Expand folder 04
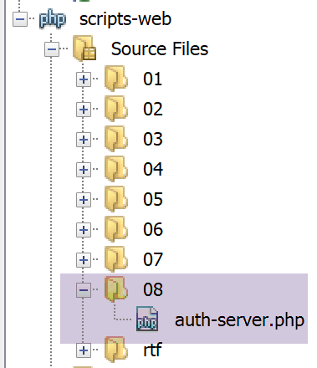317x368 pixels. pyautogui.click(x=84, y=170)
